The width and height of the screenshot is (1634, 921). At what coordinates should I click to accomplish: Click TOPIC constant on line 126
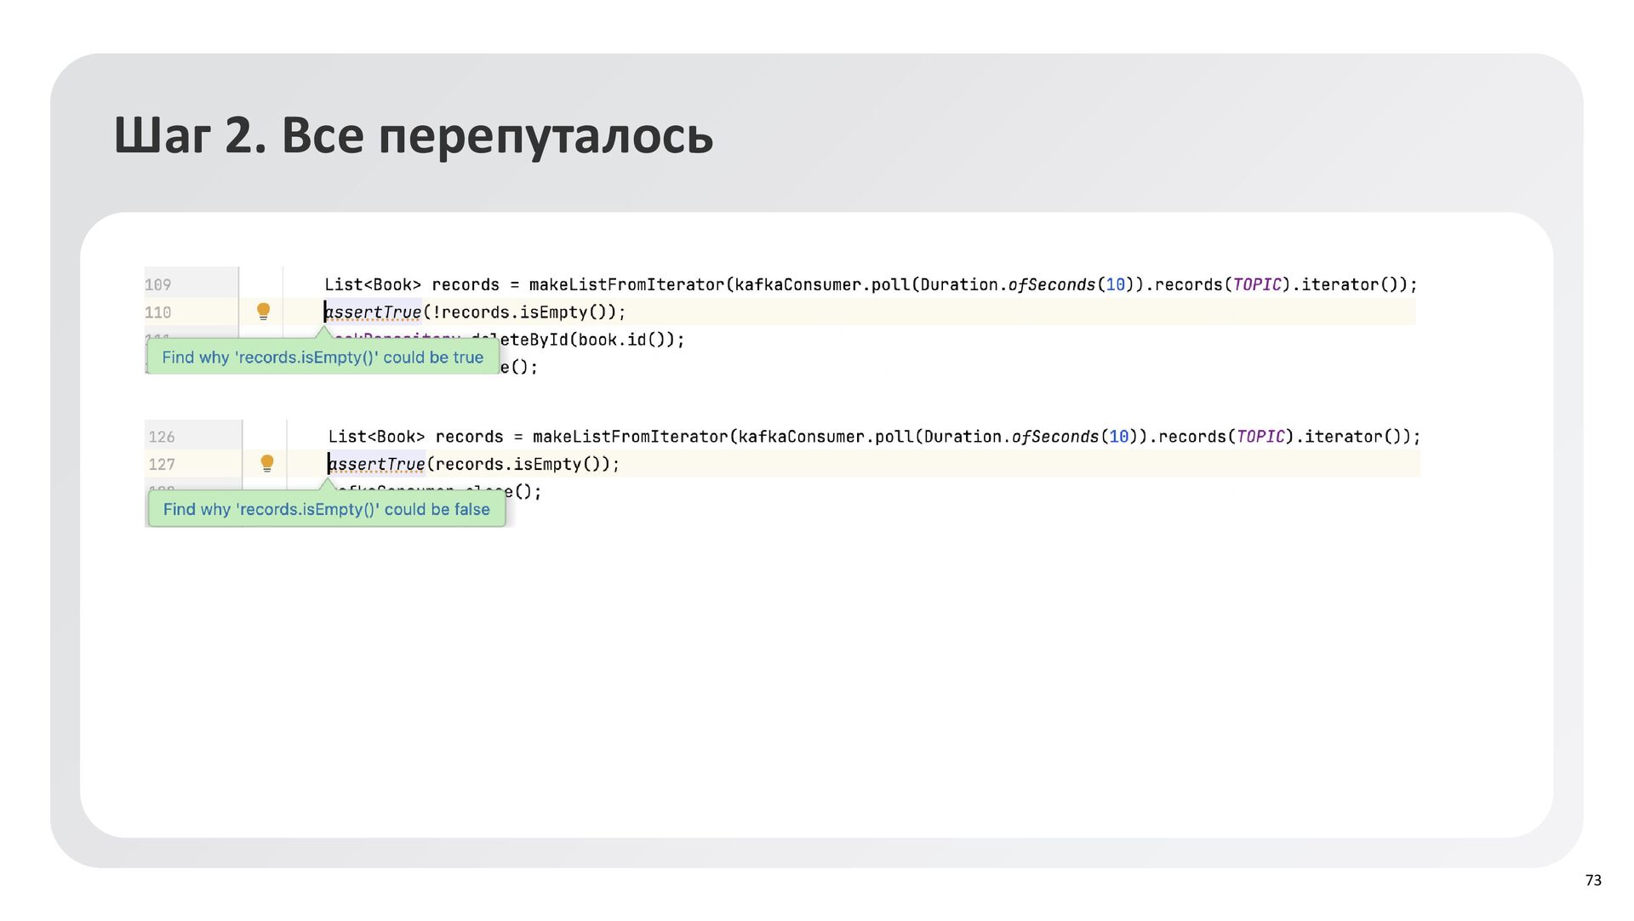(x=1260, y=437)
